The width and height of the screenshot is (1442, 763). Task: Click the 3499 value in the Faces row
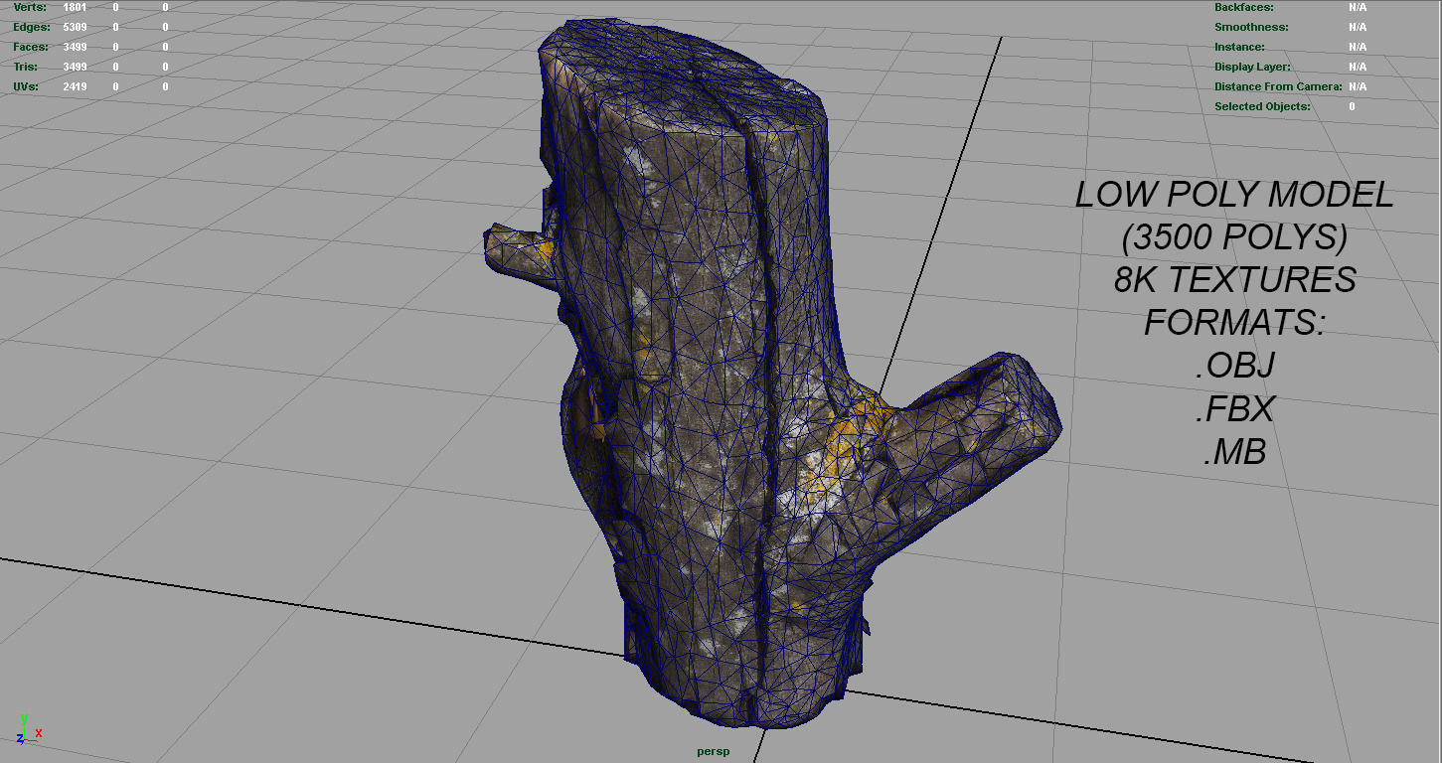tap(75, 47)
